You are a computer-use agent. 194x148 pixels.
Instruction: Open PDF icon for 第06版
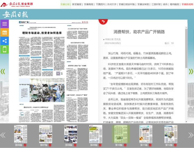point(25,145)
